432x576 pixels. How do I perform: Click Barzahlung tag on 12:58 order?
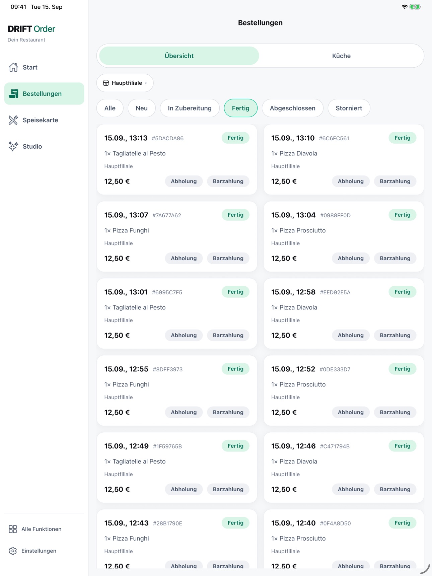(395, 335)
